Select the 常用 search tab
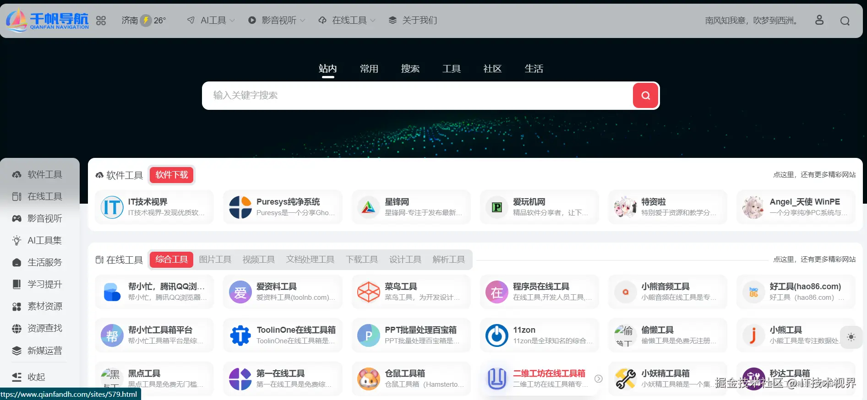The image size is (867, 400). pyautogui.click(x=369, y=69)
